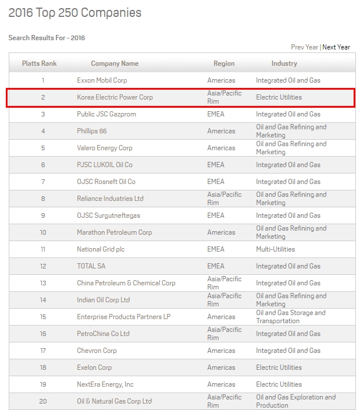Open the Exxon Mobil Corp entry

[x=102, y=80]
